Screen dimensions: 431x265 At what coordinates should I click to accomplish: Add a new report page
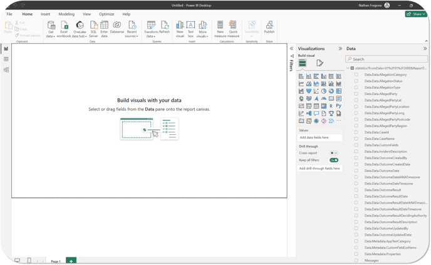tap(71, 261)
